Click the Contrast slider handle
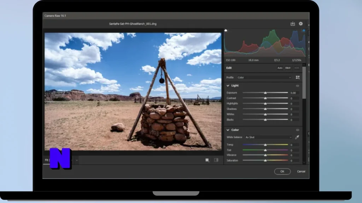The image size is (362, 203). 265,98
